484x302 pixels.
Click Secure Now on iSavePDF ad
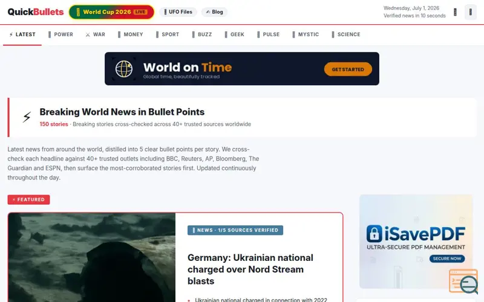coord(447,259)
